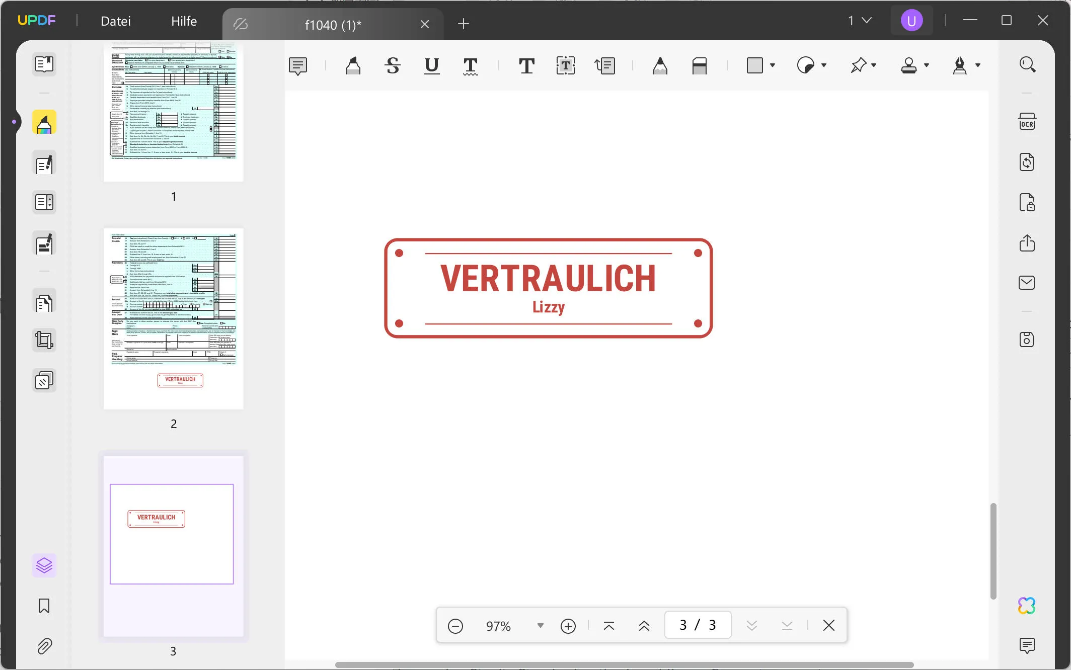Image resolution: width=1071 pixels, height=670 pixels.
Task: Zoom out with the minus button
Action: click(455, 626)
